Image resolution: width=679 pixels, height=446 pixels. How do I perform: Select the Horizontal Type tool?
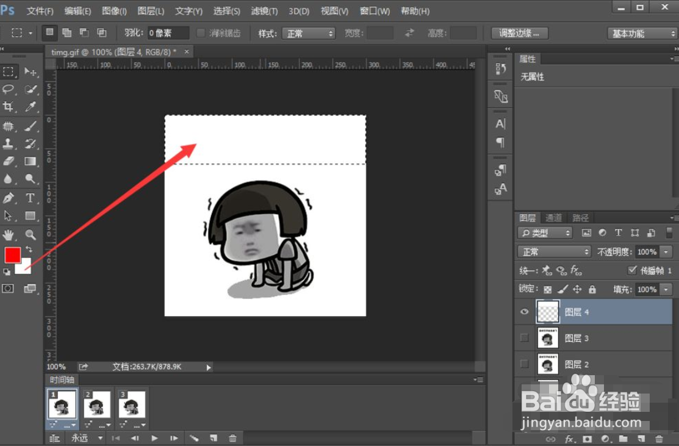point(30,198)
